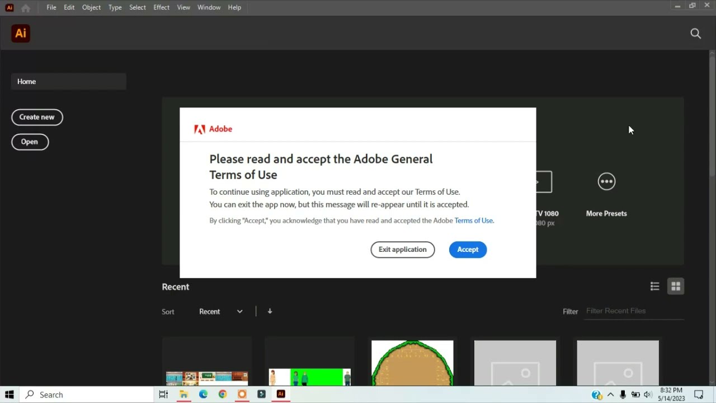Reverse sort order with the down arrow
The width and height of the screenshot is (716, 403).
[x=270, y=311]
